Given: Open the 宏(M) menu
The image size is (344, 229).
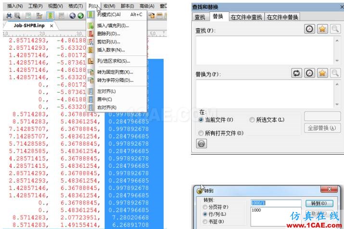Looking at the screenshot, I should [x=109, y=6].
